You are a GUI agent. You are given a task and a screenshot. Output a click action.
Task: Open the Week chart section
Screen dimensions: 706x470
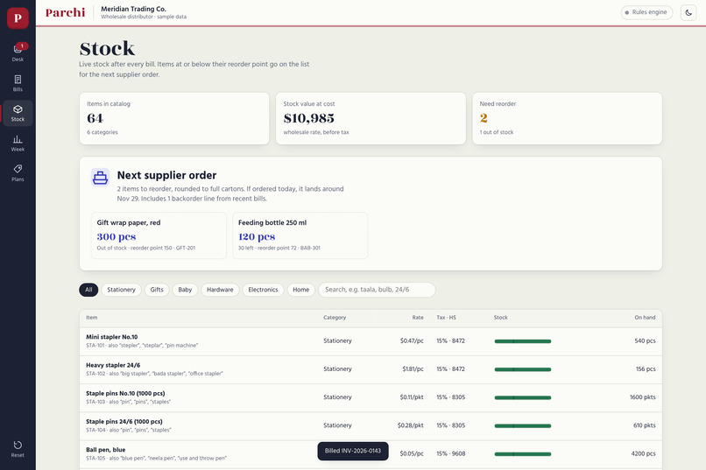coord(18,143)
